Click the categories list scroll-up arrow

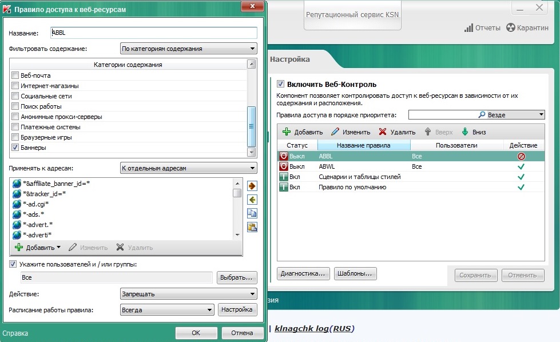click(x=252, y=64)
